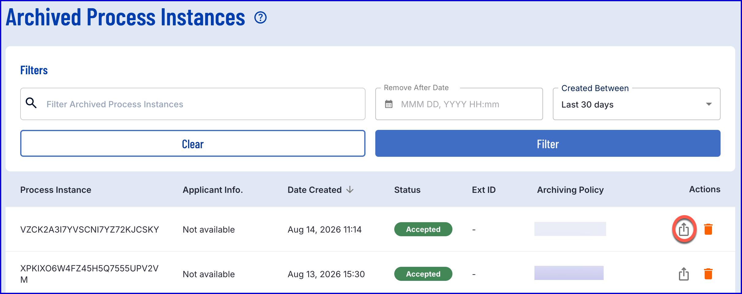Delete the VZCK2A3I7YVSCNI7YZ72KJCSKY instance
Viewport: 742px width, 294px height.
(708, 229)
